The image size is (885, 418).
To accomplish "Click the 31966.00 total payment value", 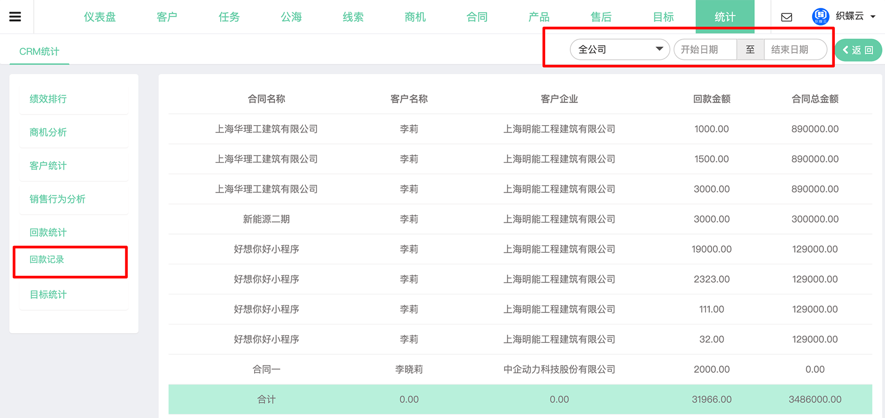I will click(x=712, y=399).
